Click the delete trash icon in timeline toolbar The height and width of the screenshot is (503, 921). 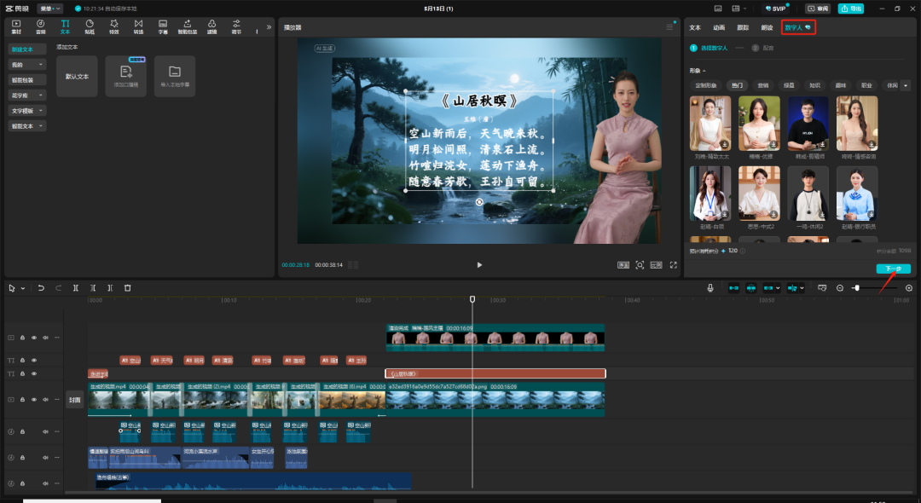click(127, 288)
